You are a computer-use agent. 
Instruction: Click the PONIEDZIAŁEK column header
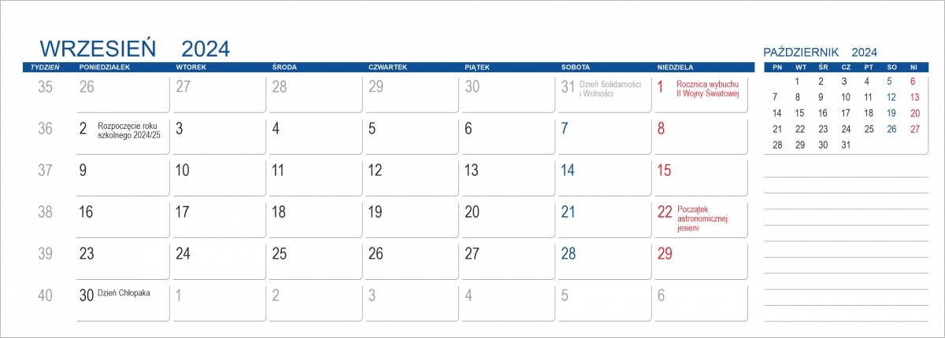tap(105, 68)
